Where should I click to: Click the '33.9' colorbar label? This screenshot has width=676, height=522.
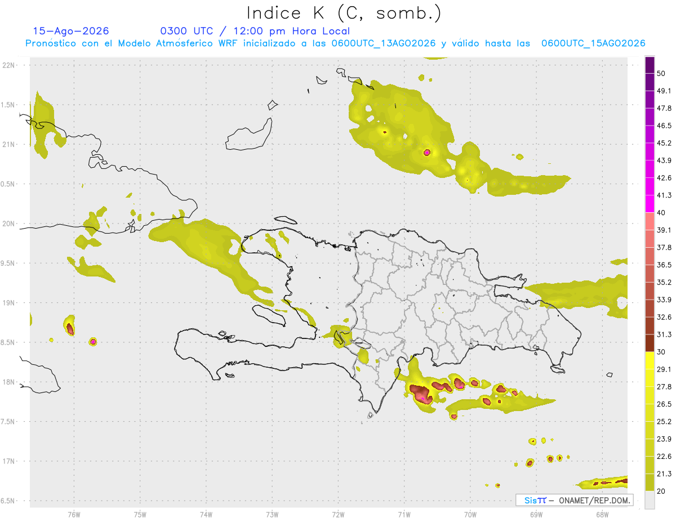[x=664, y=300]
